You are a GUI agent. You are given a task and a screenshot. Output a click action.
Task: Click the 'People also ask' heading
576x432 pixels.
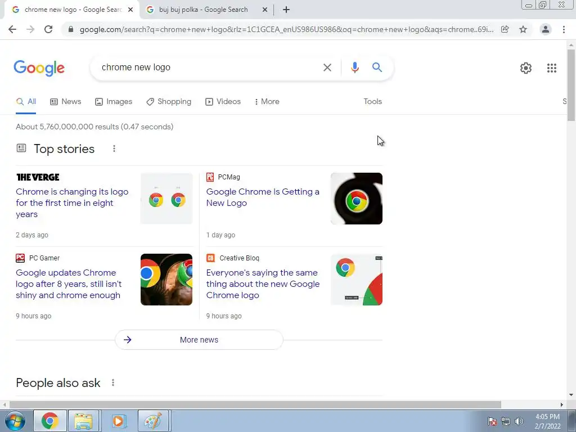[58, 382]
